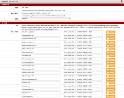Image resolution: width=124 pixels, height=98 pixels.
Task: Delete the configuration.apple.com entry
Action: coord(110,39)
